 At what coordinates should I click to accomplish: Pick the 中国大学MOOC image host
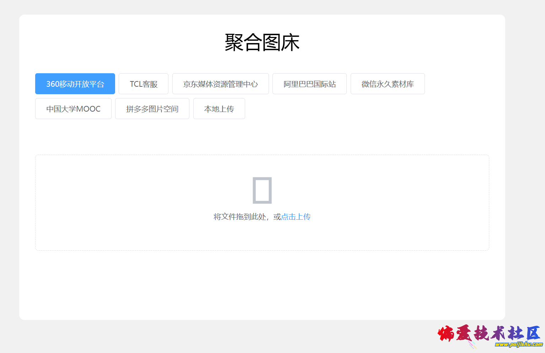pyautogui.click(x=73, y=109)
